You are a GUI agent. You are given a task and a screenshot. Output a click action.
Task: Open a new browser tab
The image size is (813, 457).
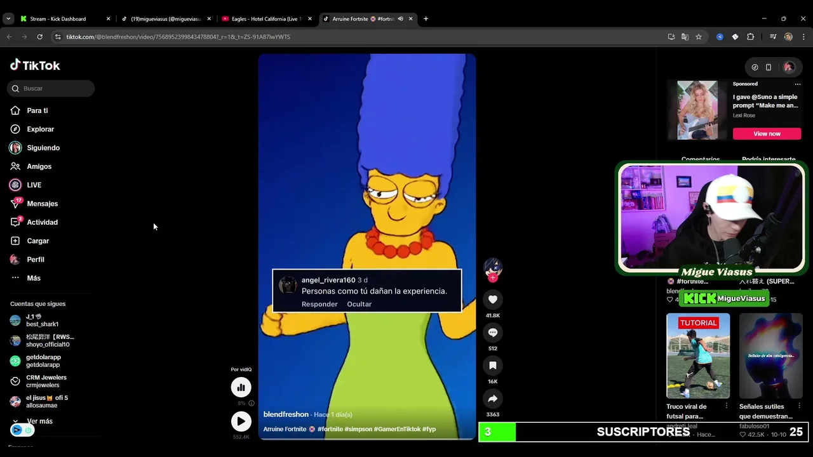426,19
